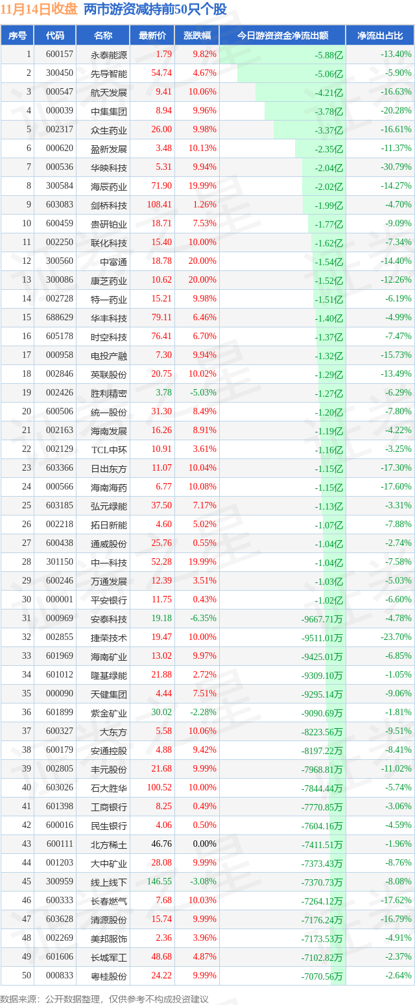Screen dimensions: 415x1005
Task: Select stock name 大中矿业
Action: tap(109, 863)
